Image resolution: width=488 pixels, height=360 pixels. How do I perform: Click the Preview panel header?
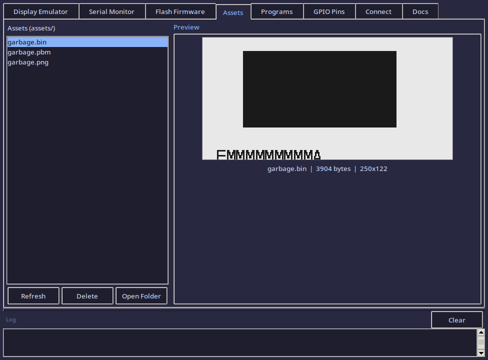[x=186, y=27]
